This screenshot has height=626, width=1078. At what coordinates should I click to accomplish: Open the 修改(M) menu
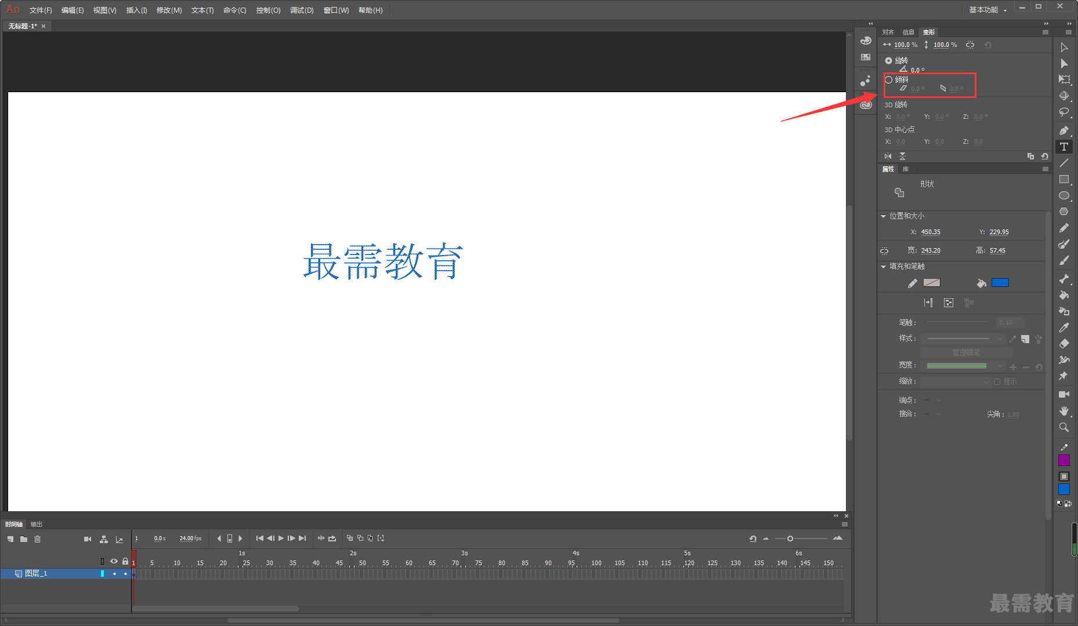point(169,10)
